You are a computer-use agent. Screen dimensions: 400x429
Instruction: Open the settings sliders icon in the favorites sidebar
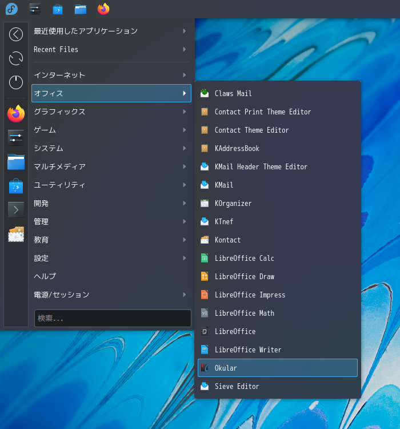(16, 137)
